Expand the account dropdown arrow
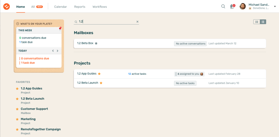This screenshot has width=279, height=137. [275, 7]
